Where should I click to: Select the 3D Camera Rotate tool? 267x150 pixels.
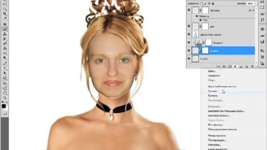(x=5, y=88)
